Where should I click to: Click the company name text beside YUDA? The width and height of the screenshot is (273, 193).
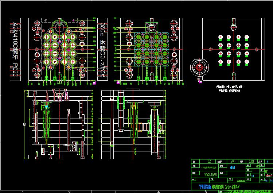pos(226,186)
